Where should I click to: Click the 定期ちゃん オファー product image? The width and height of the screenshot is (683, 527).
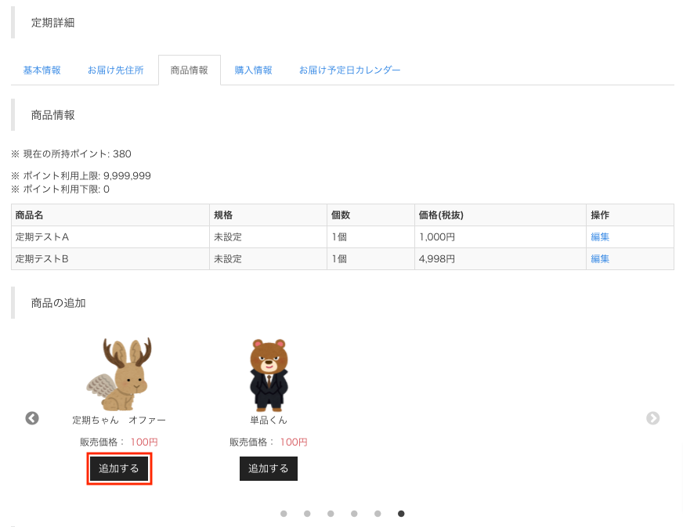click(119, 374)
